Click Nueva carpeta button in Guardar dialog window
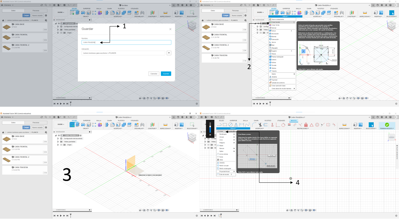This screenshot has width=399, height=224. point(37,15)
